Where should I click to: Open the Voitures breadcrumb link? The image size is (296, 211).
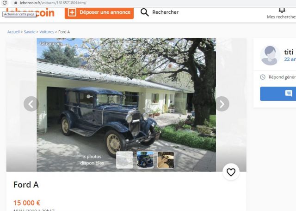click(x=47, y=32)
